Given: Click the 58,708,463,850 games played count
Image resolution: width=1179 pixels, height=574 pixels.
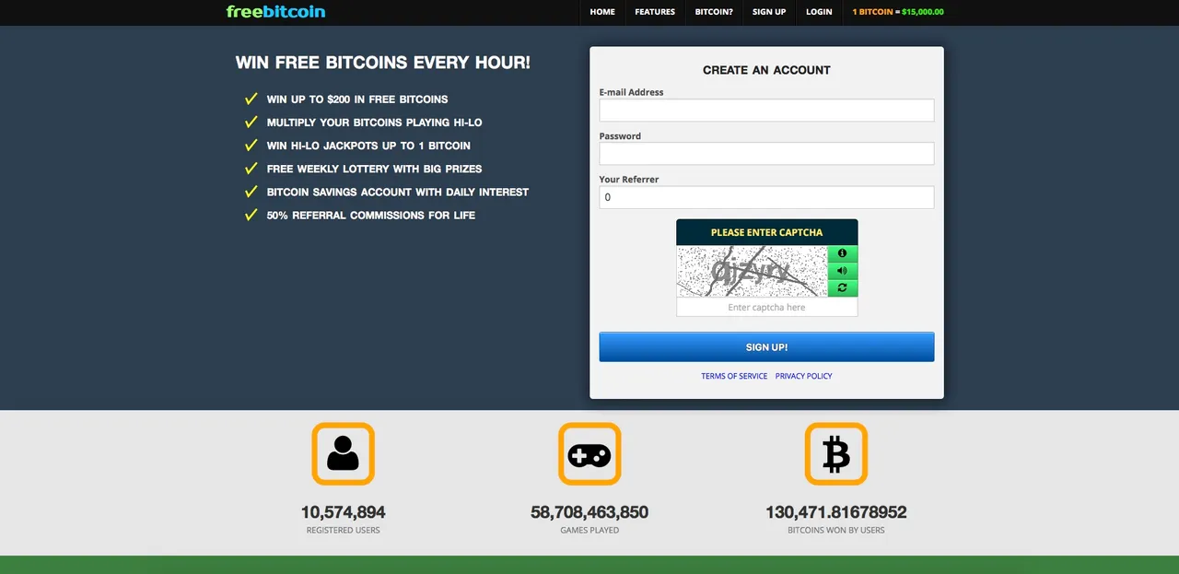Looking at the screenshot, I should (x=589, y=512).
